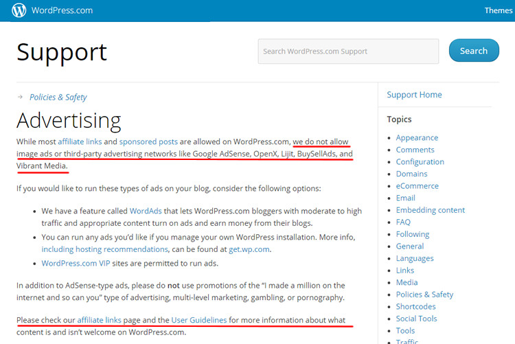The image size is (515, 344).
Task: Visit the get.wp.com link
Action: pos(249,249)
